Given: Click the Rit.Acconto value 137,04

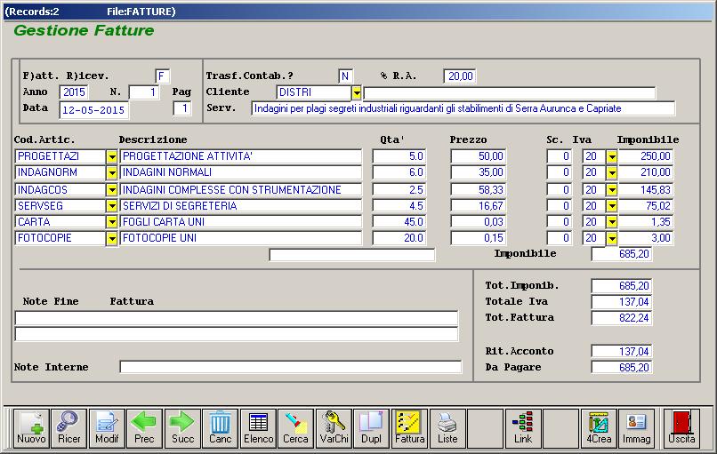Looking at the screenshot, I should 621,351.
